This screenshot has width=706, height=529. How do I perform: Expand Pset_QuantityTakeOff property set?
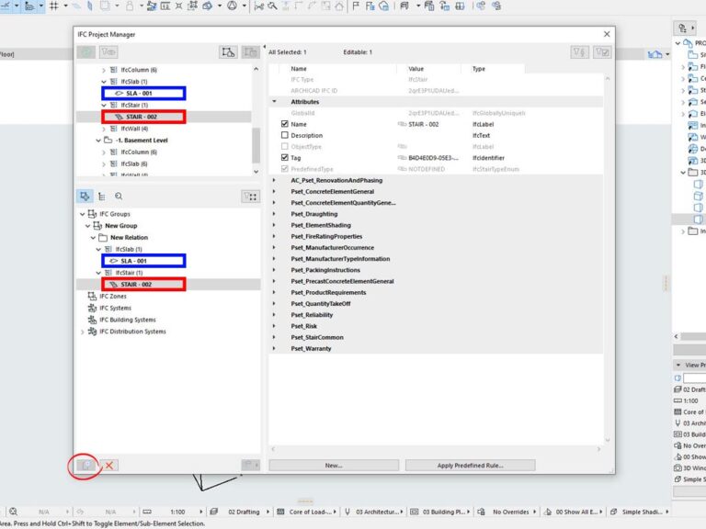(274, 304)
